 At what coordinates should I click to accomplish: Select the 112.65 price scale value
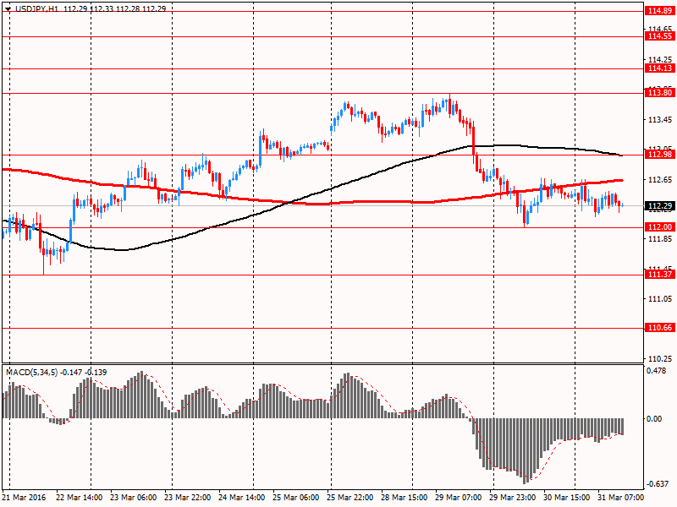pyautogui.click(x=660, y=179)
